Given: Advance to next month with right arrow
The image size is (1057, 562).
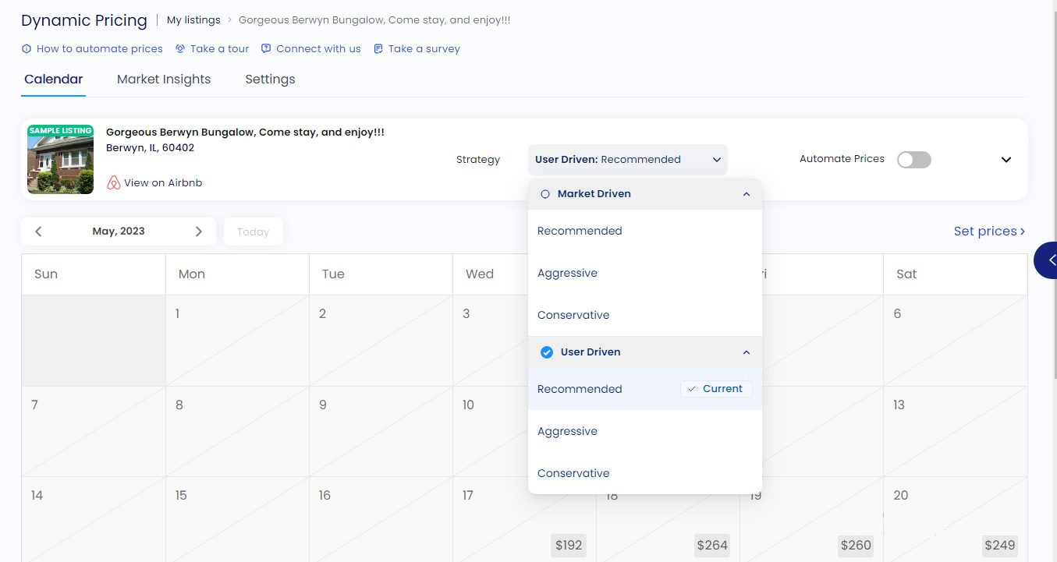Looking at the screenshot, I should pos(198,232).
